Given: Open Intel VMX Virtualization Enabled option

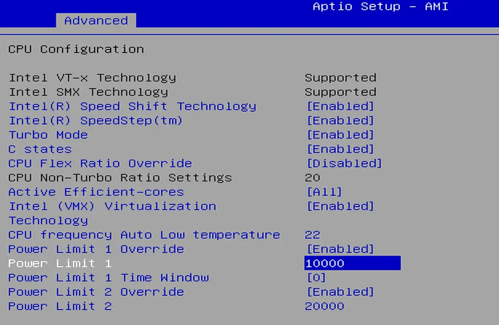Looking at the screenshot, I should (340, 206).
